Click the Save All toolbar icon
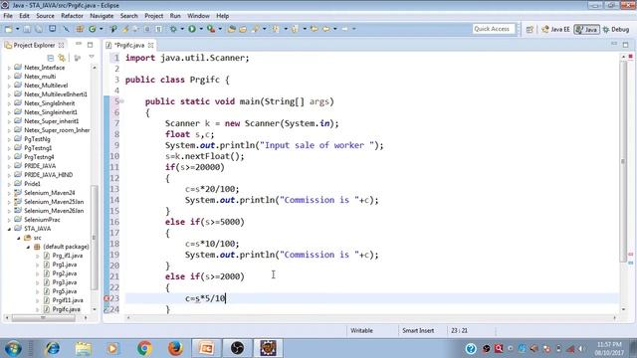The image size is (637, 358). [39, 29]
